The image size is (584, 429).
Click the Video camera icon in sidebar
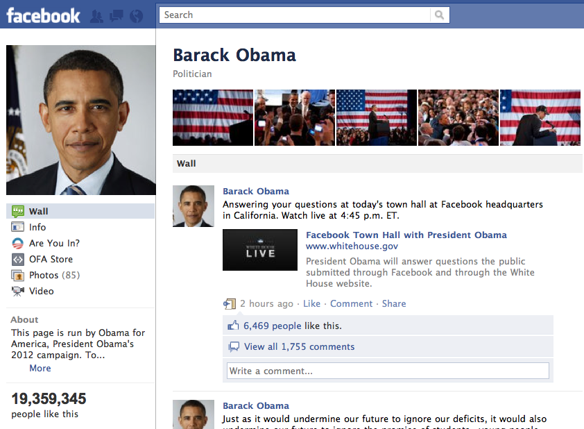(18, 291)
